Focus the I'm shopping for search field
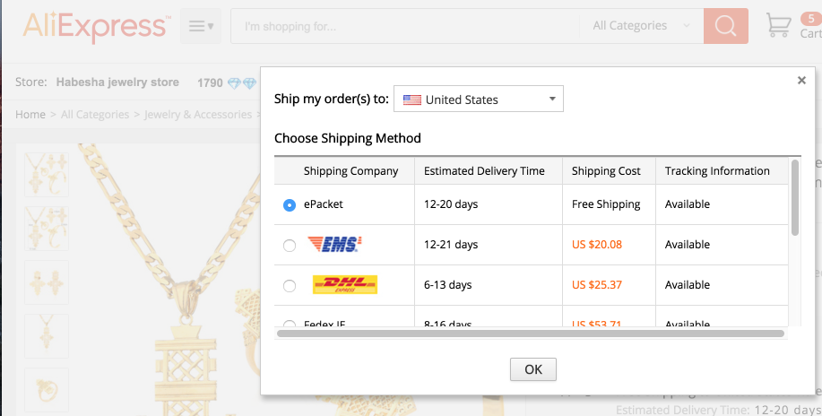 click(x=405, y=26)
